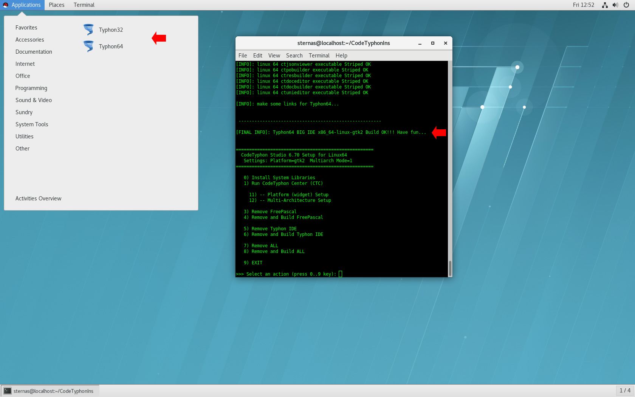This screenshot has height=397, width=635.
Task: Open the volume speaker icon
Action: tap(615, 5)
